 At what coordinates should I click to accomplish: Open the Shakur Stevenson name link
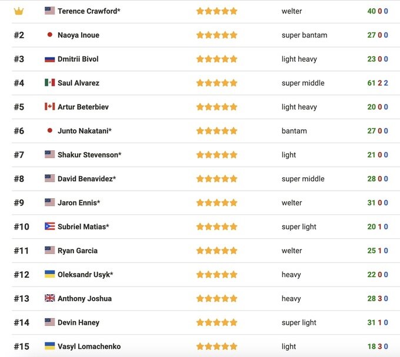pos(89,155)
